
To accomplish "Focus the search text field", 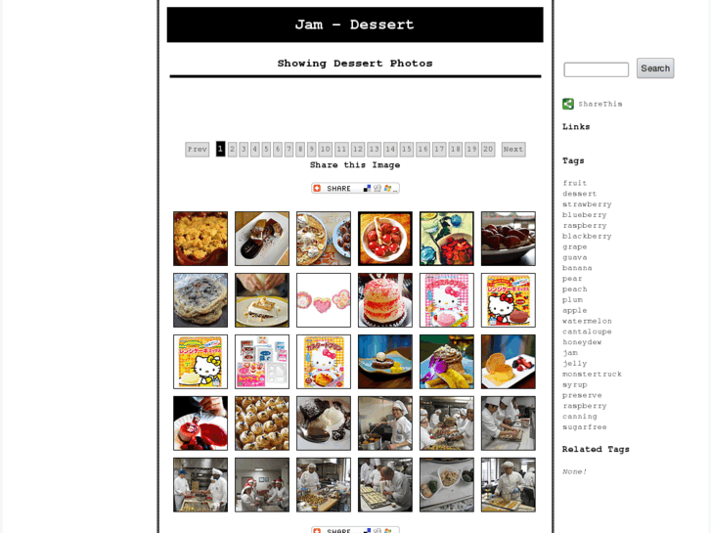I will [596, 69].
